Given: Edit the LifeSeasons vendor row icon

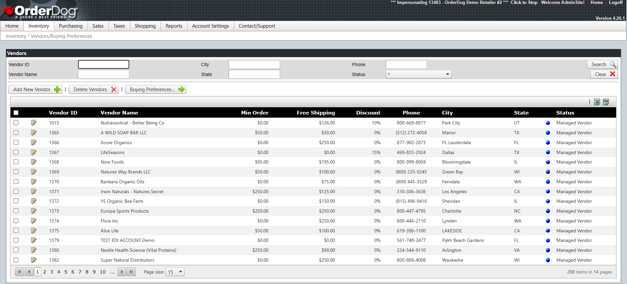Looking at the screenshot, I should (34, 152).
